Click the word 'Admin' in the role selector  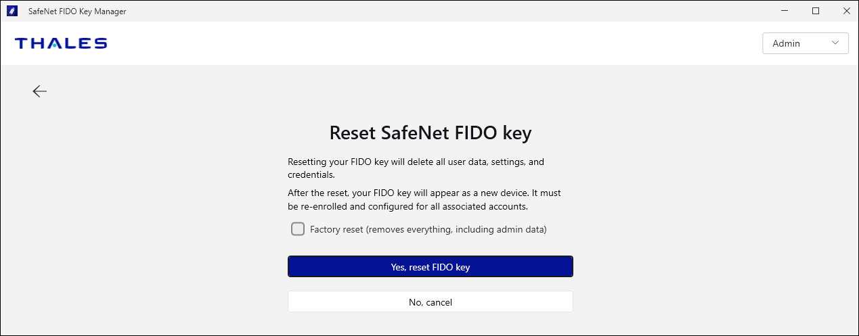(x=786, y=43)
